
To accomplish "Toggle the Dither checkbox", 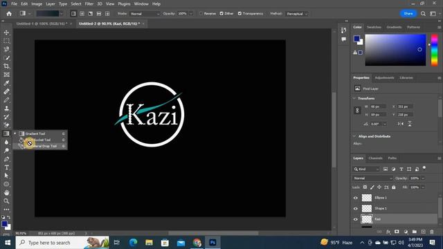I will point(221,14).
